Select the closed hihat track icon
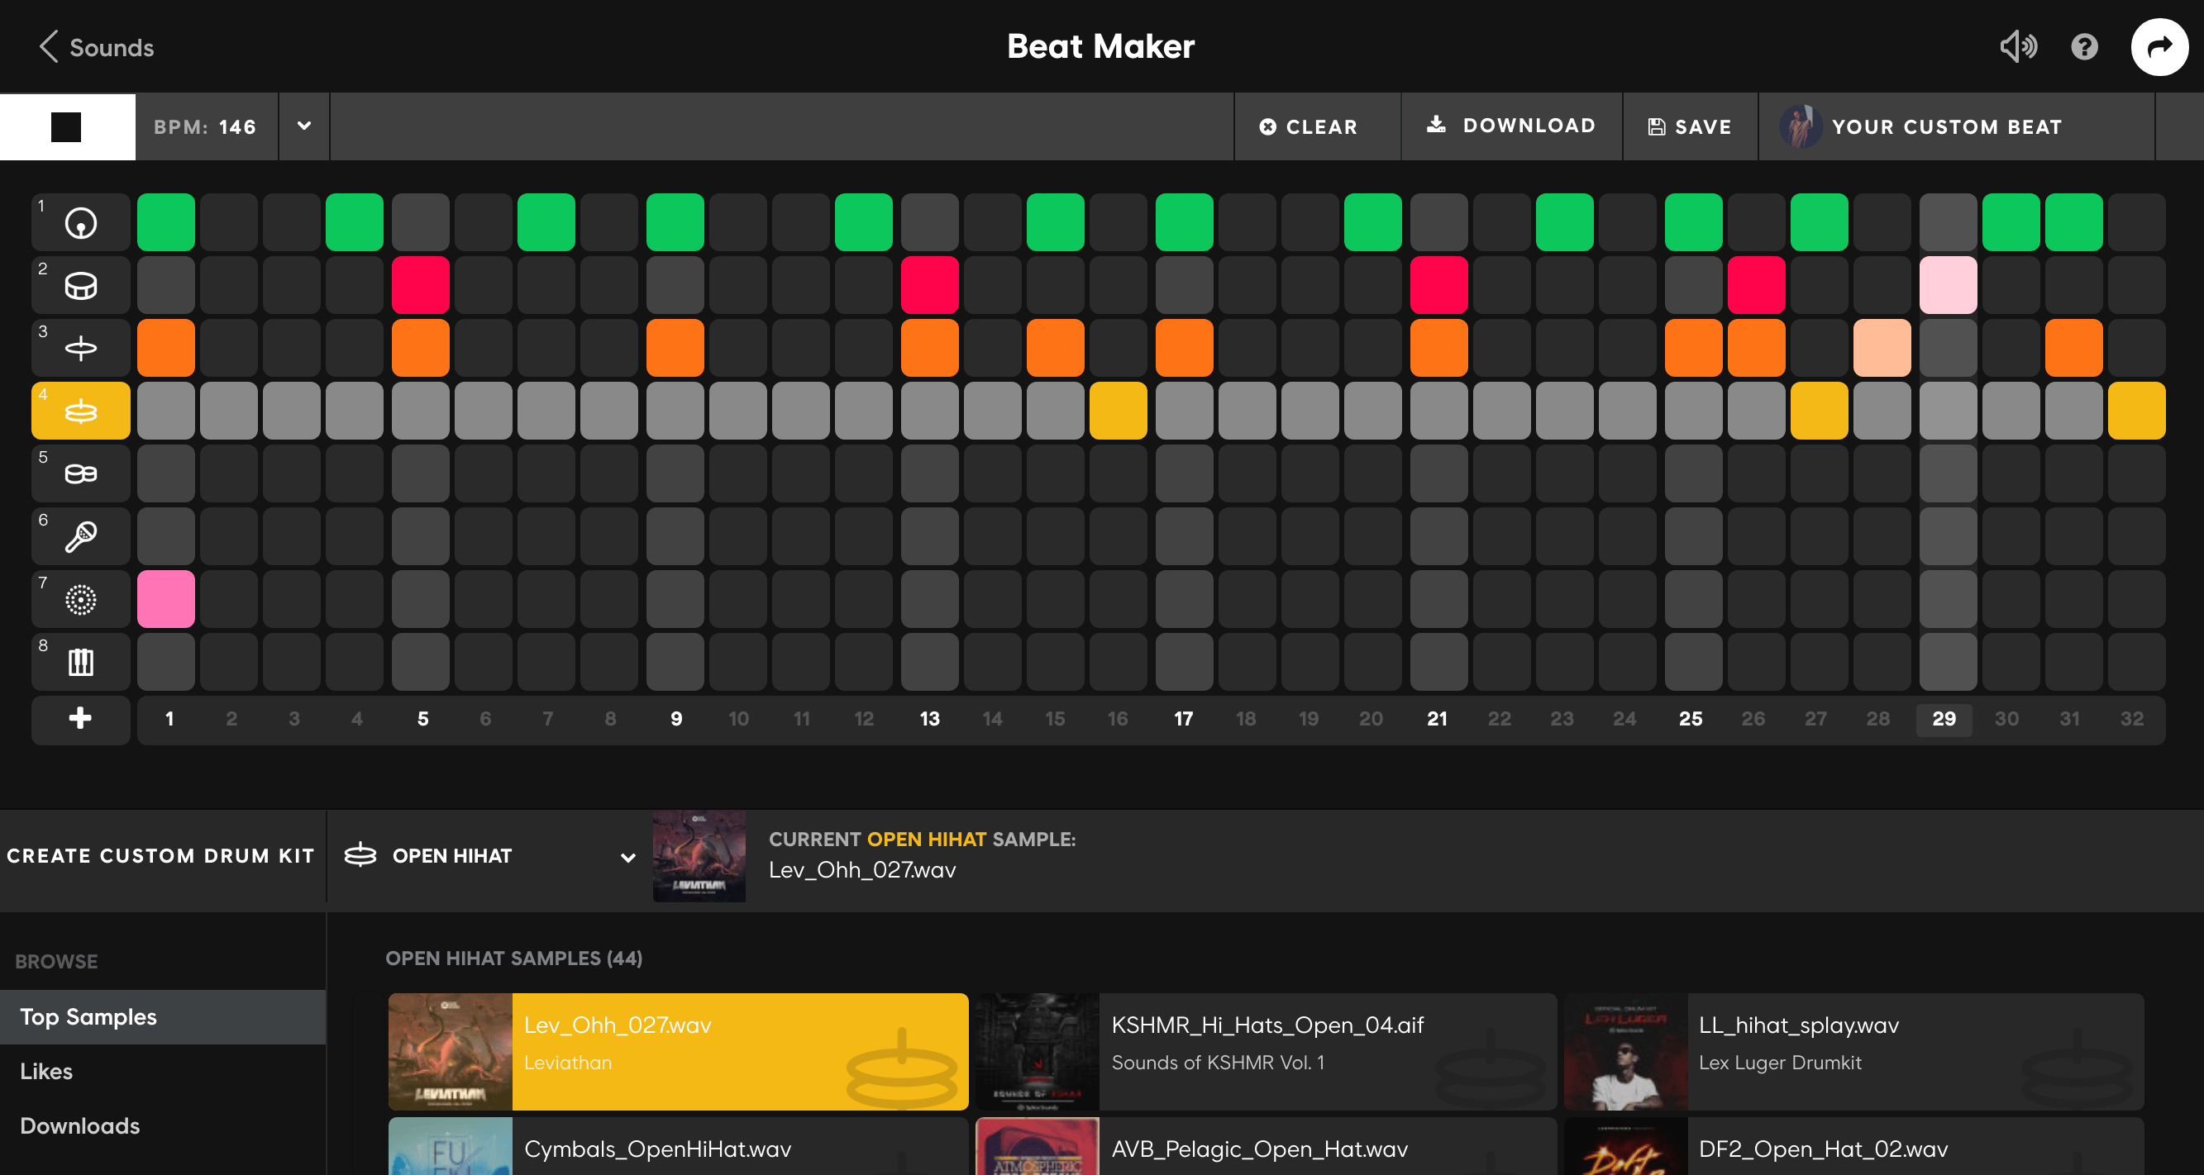The width and height of the screenshot is (2204, 1175). 80,348
